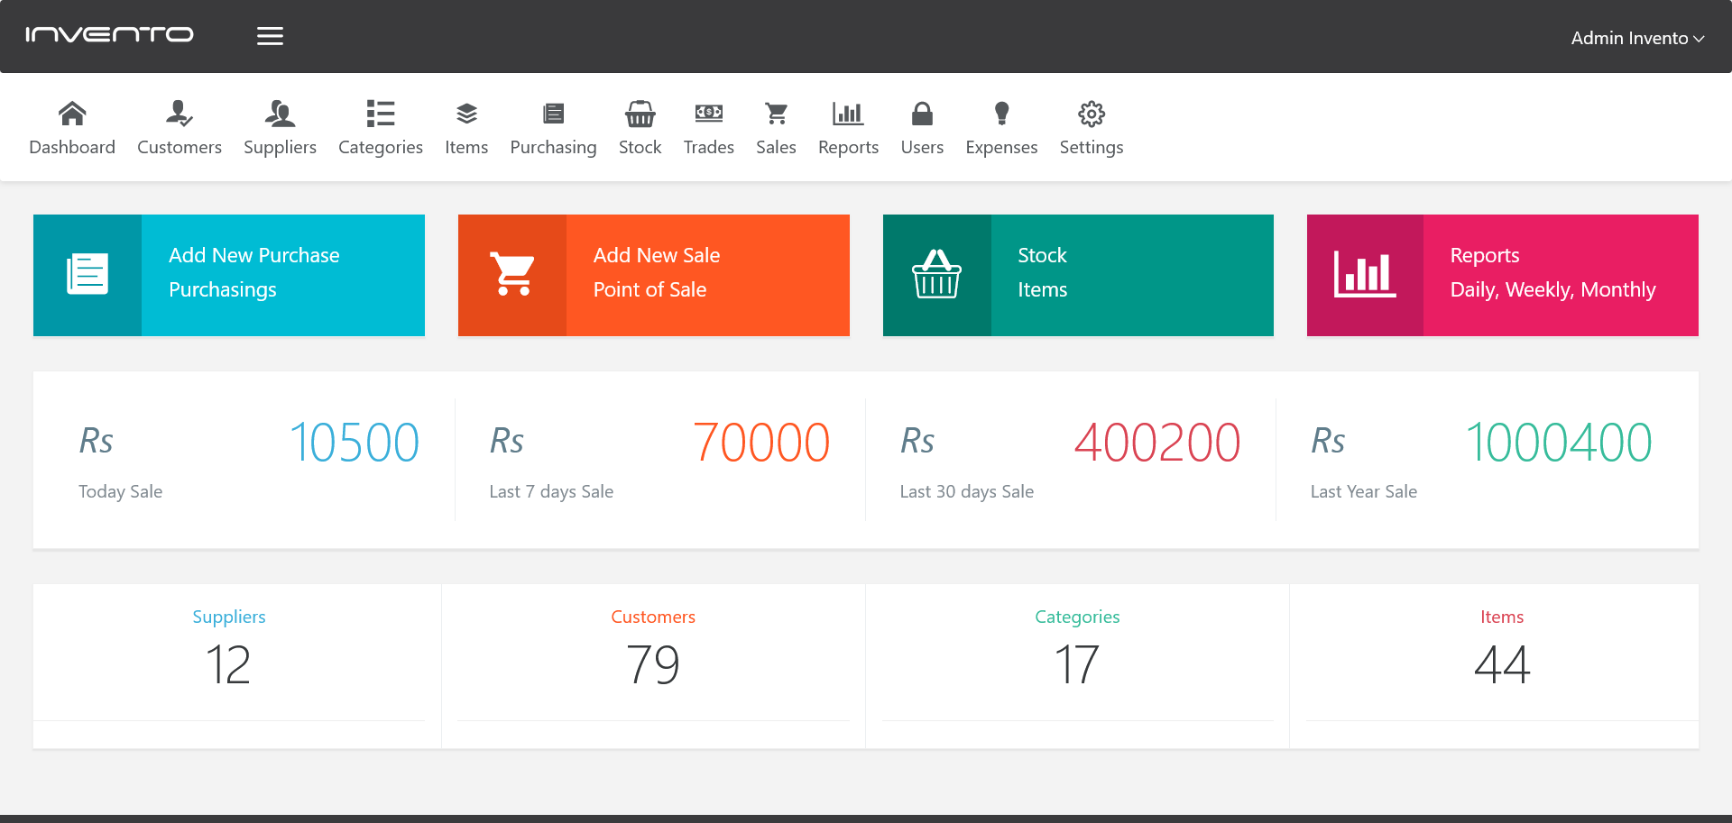Select the Suppliers people icon
This screenshot has height=823, width=1732.
280,114
